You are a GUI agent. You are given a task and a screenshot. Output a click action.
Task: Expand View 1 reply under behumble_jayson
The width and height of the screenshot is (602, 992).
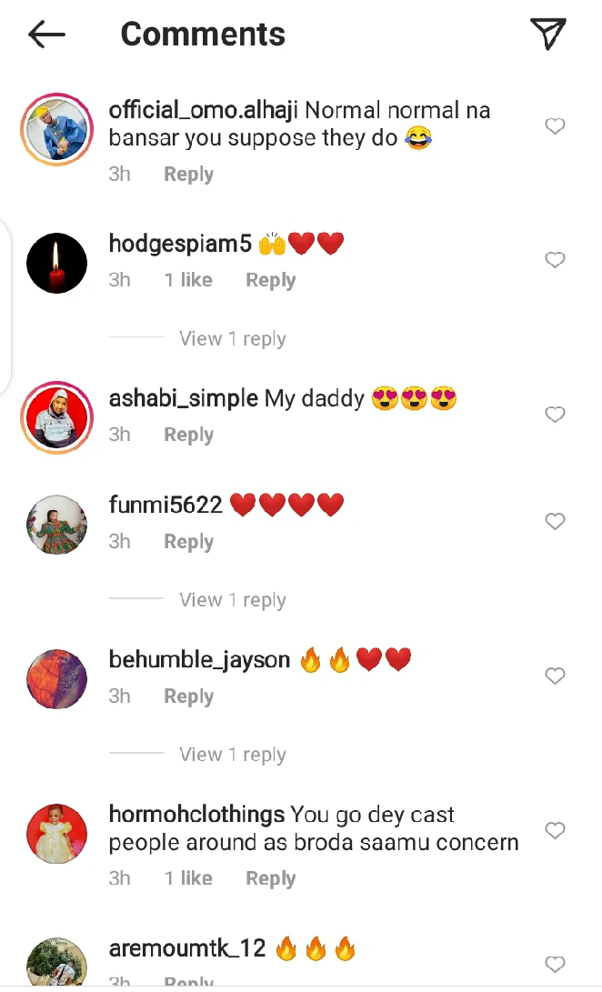[x=232, y=754]
